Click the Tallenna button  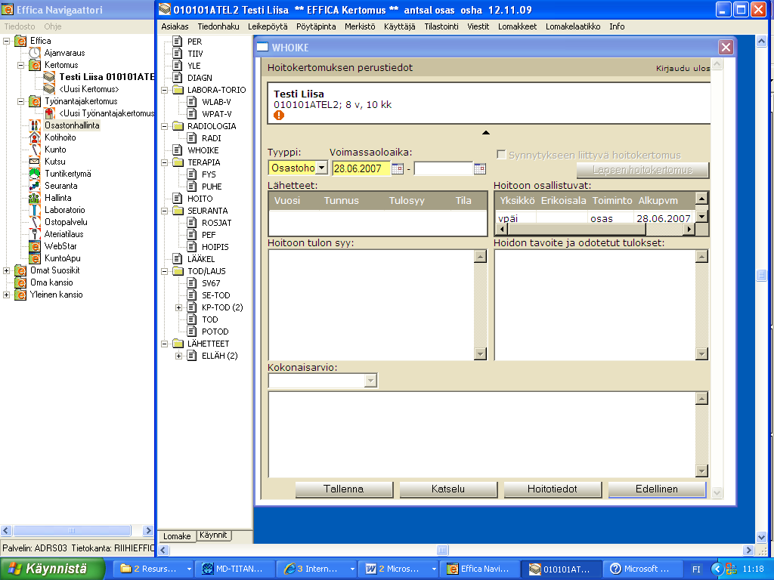pyautogui.click(x=344, y=489)
